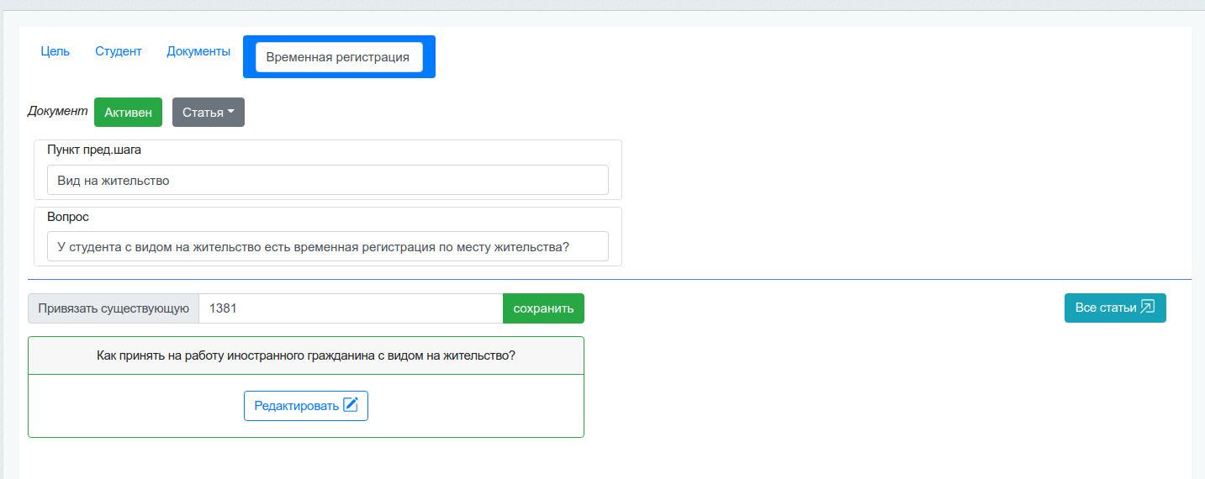Open the Цель tab

[x=55, y=51]
